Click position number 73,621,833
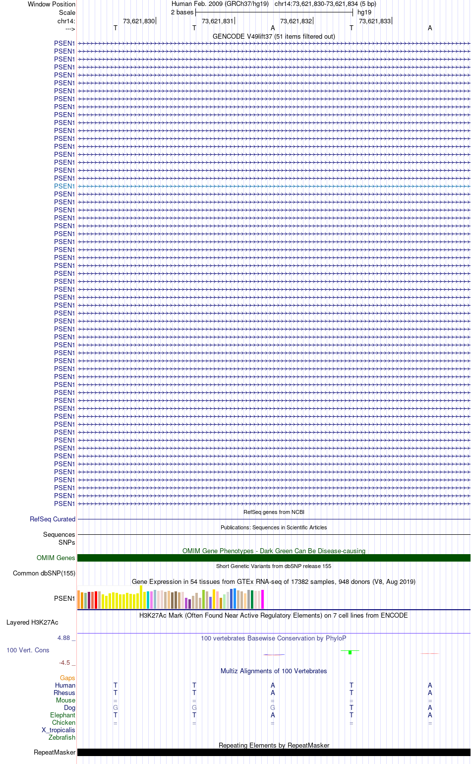This screenshot has width=471, height=764. (375, 21)
